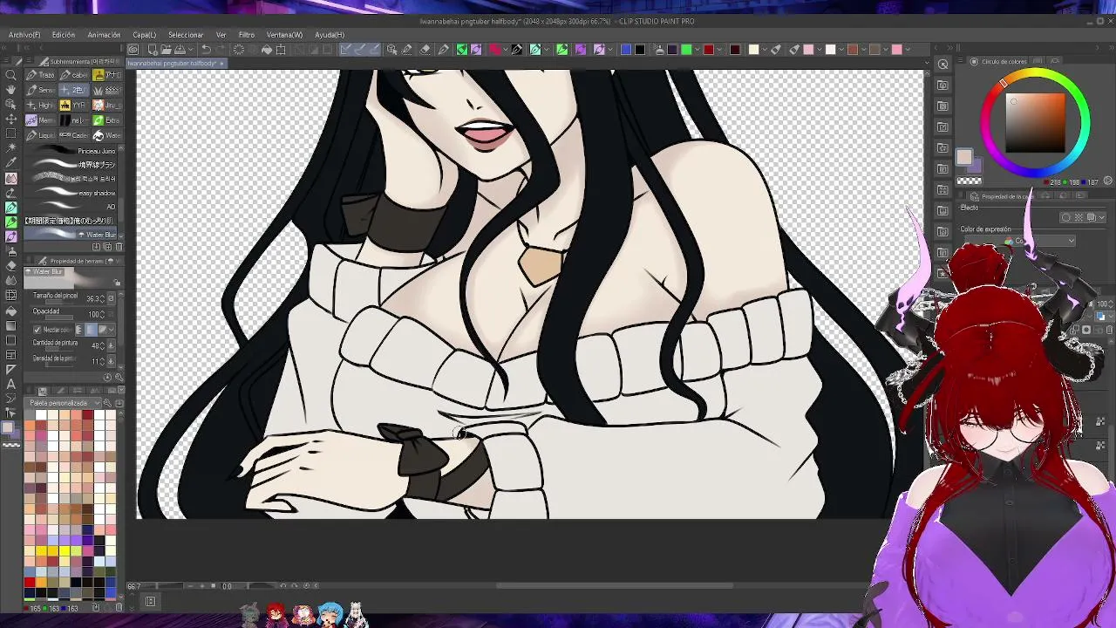Close the pngtuber halfbody document tab
Screen dimensions: 1116x628
222,64
